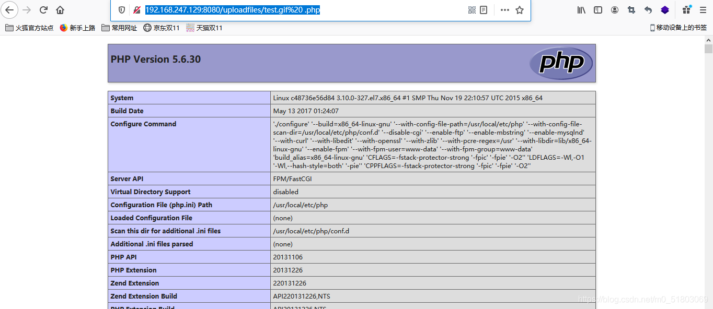Click the browser back button
713x309 pixels.
tap(10, 10)
